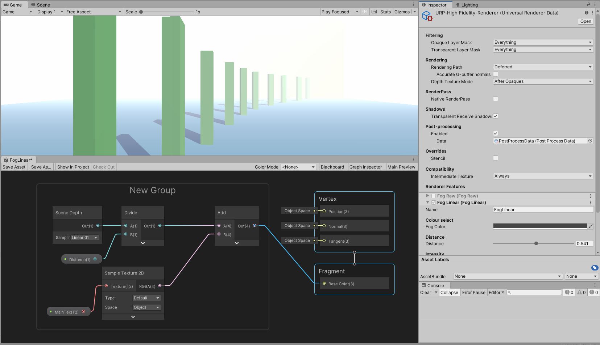Uncheck Transparent Receive Shadows
Screen dimensions: 600x345
(x=495, y=116)
